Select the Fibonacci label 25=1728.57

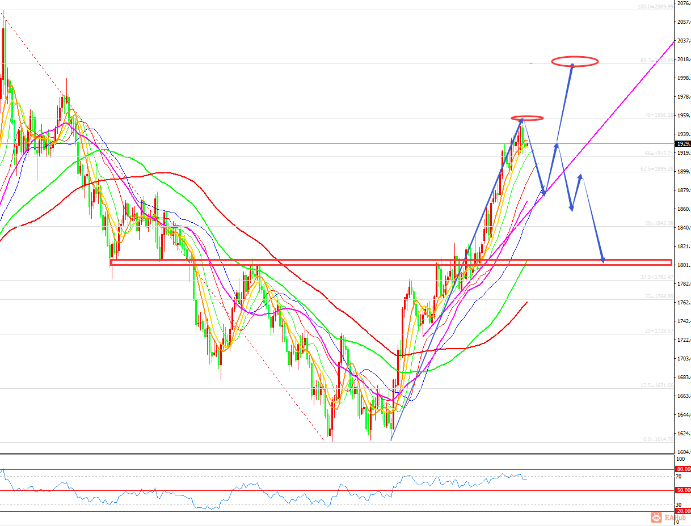[x=659, y=331]
